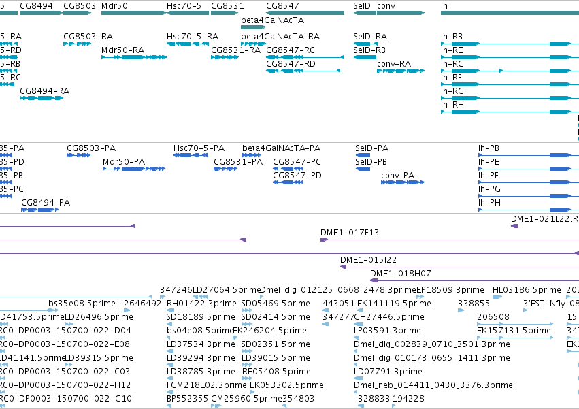Select the FGM218E02.3prime EST
Viewport: 579px width, 409px height.
point(171,392)
